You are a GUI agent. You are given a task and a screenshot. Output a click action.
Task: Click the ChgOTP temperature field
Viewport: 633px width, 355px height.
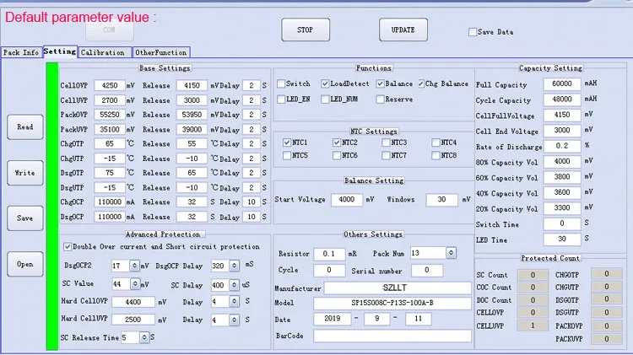point(110,143)
